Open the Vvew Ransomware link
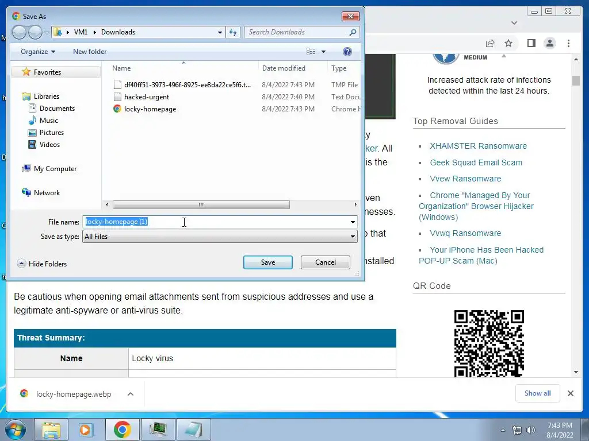This screenshot has width=589, height=441. point(465,179)
